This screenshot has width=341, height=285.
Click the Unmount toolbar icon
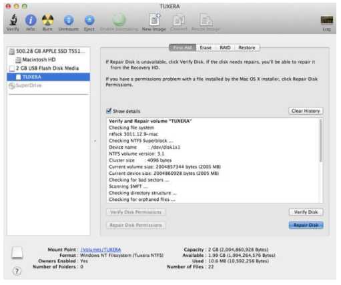[x=69, y=22]
